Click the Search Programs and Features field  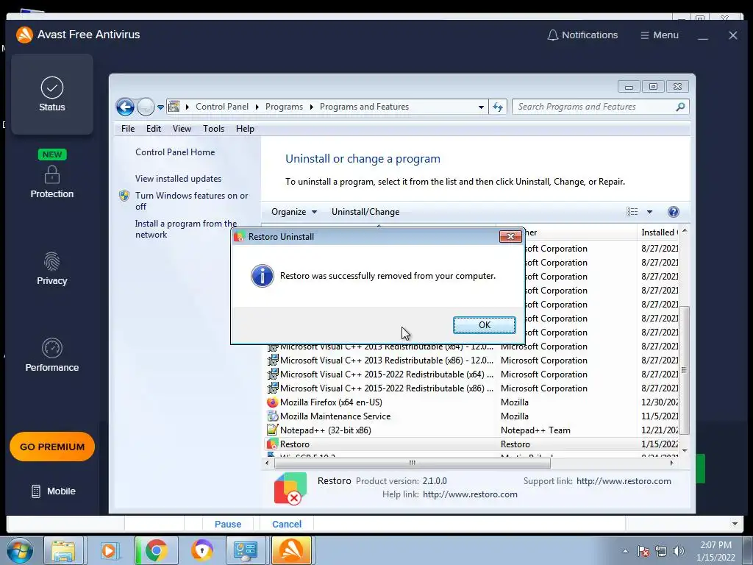596,107
